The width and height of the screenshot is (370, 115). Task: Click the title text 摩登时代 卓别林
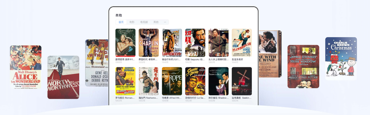148,59
